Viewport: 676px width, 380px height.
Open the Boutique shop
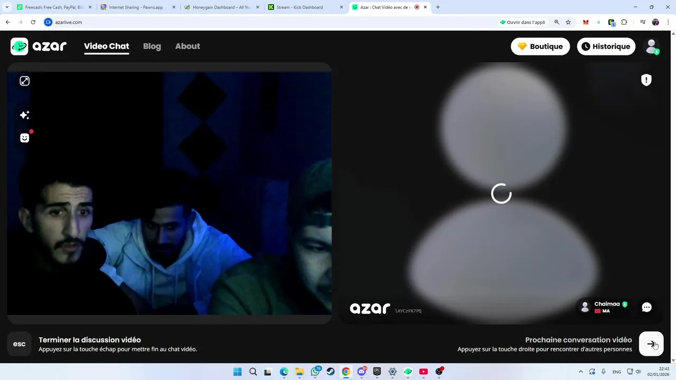point(540,46)
